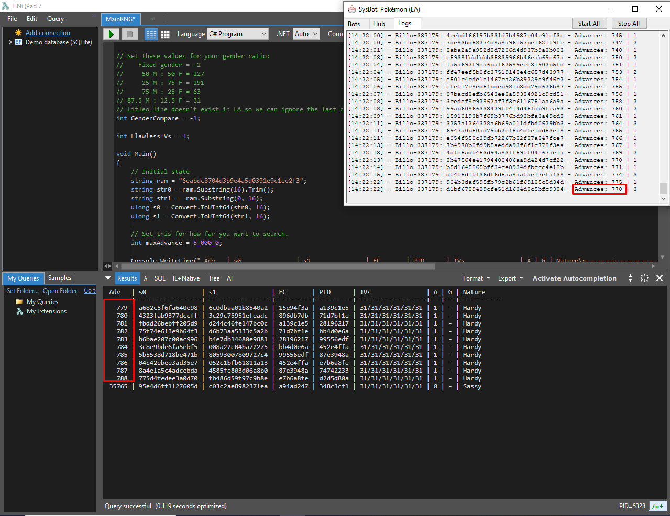670x516 pixels.
Task: Click the Set Folder... link
Action: pos(23,291)
